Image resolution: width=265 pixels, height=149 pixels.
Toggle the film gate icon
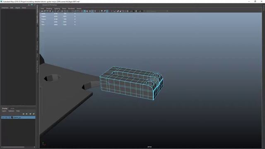65,11
